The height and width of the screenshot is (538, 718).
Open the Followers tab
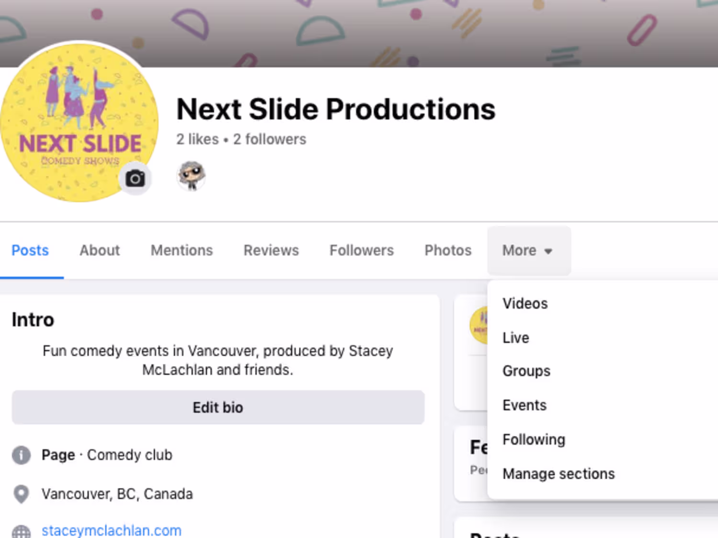[361, 250]
